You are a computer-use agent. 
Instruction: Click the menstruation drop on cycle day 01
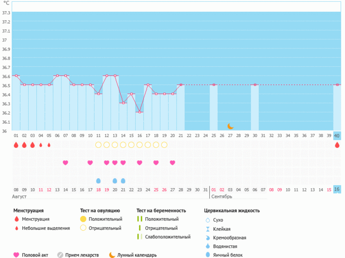click(16, 145)
